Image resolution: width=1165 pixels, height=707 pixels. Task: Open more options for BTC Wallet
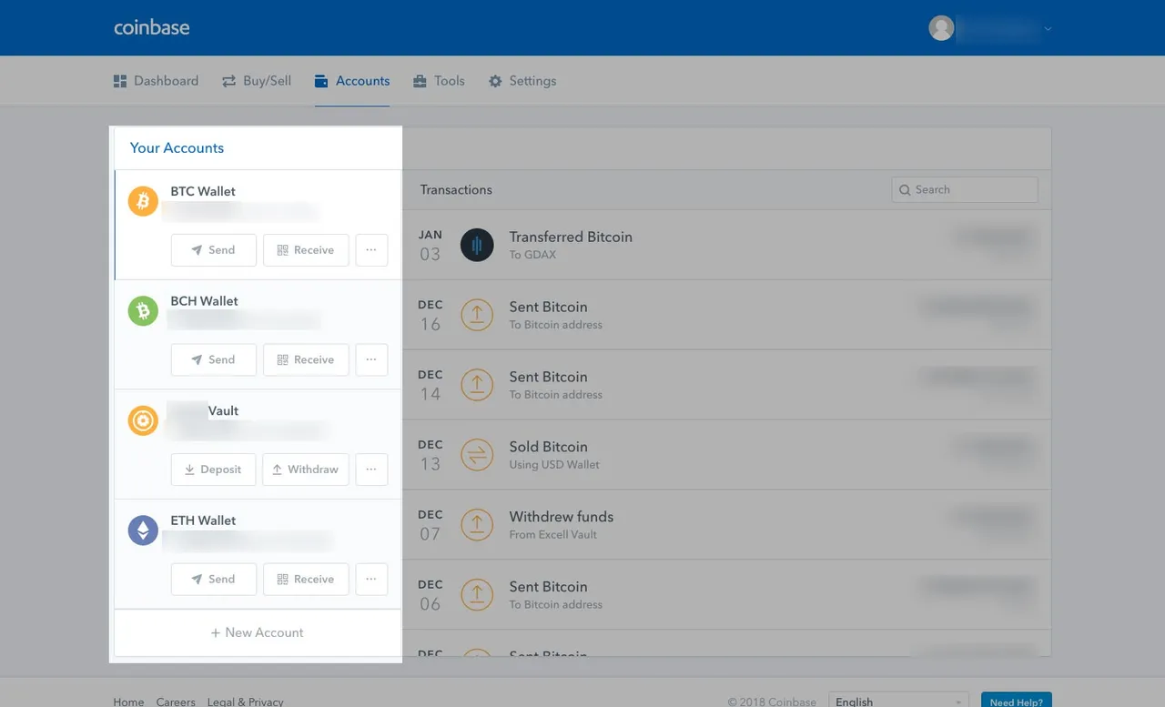371,250
